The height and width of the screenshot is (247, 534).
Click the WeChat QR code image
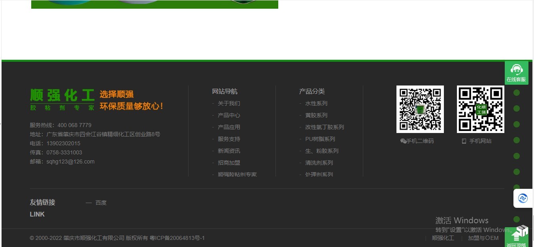coord(420,109)
